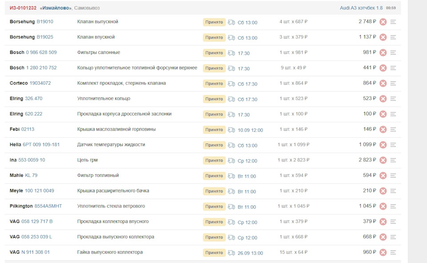Delete the Pilkington 8554ASMHT row via red X
427x263 pixels.
(383, 207)
